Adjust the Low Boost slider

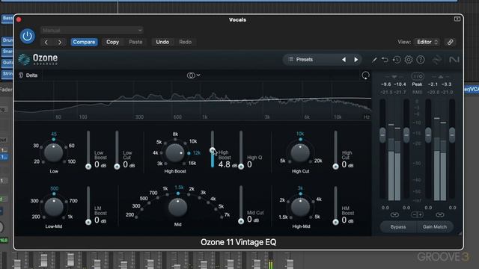[88, 149]
